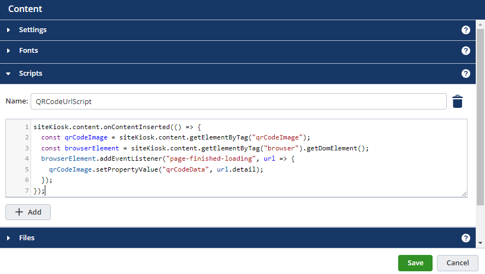This screenshot has width=485, height=274.
Task: Save the content changes
Action: [x=415, y=263]
